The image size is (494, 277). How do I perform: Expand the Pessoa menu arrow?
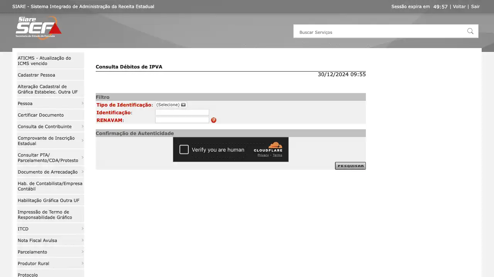tap(83, 103)
